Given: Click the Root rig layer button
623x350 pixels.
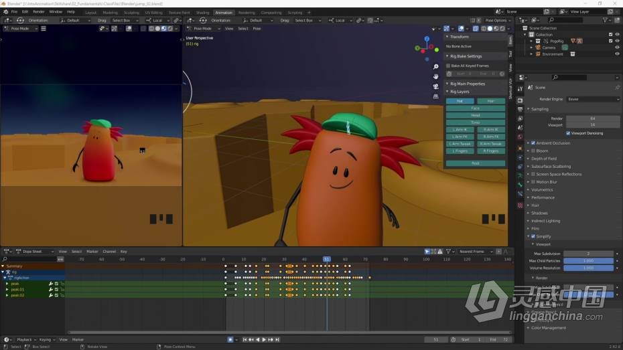Looking at the screenshot, I should pos(476,163).
